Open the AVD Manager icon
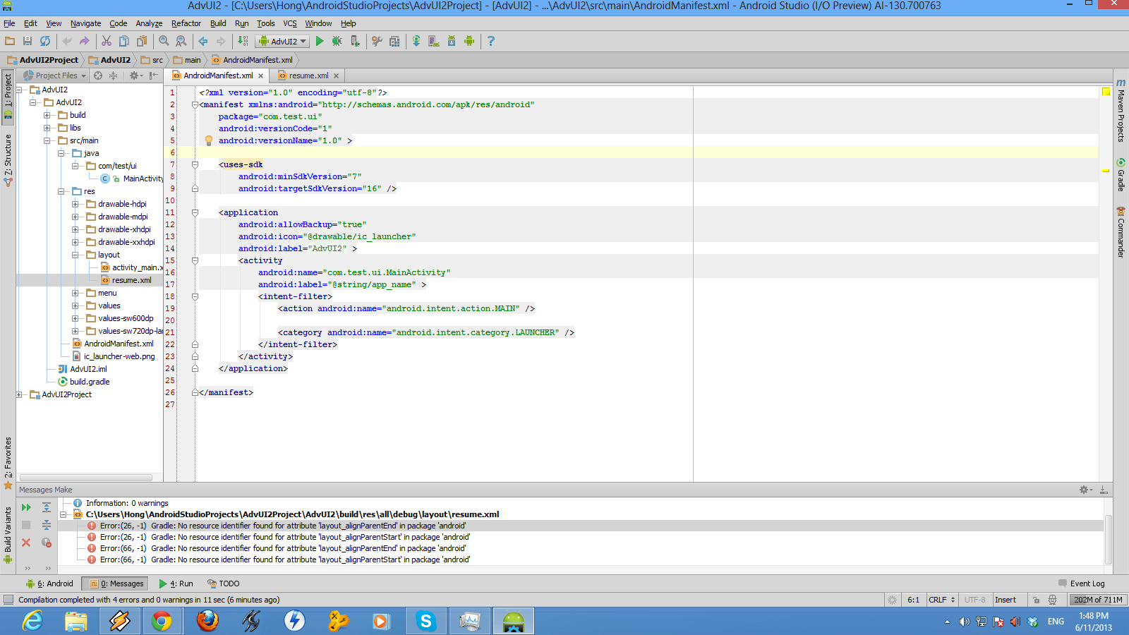 (434, 42)
